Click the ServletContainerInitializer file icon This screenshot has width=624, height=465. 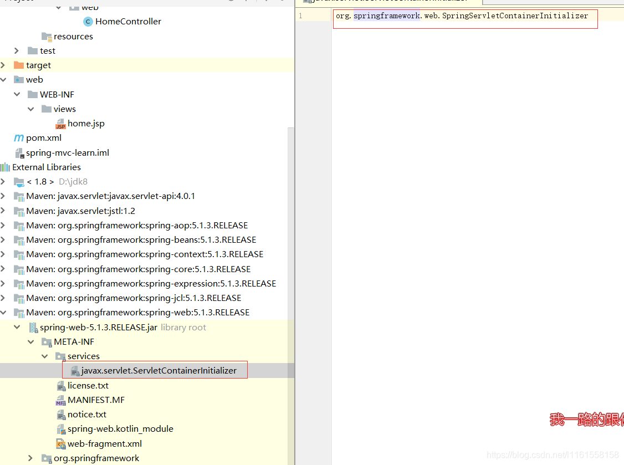click(75, 371)
